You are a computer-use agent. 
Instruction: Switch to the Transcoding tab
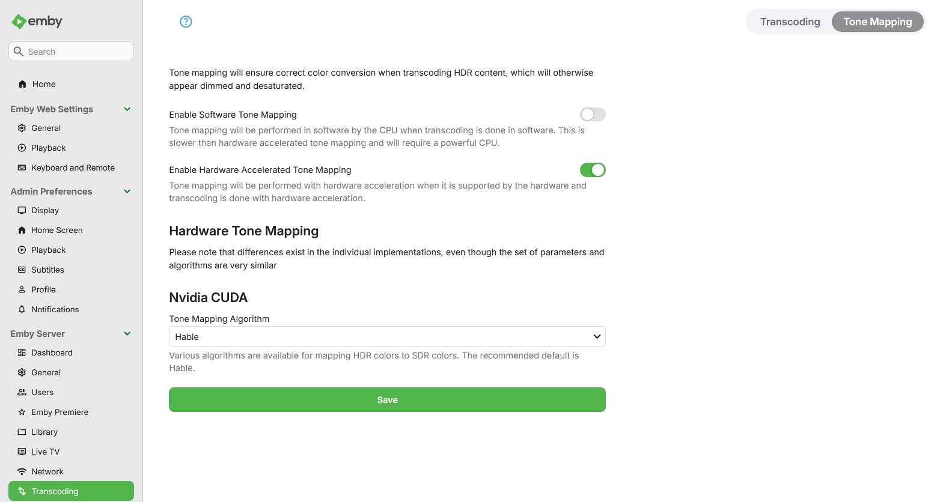pos(790,22)
